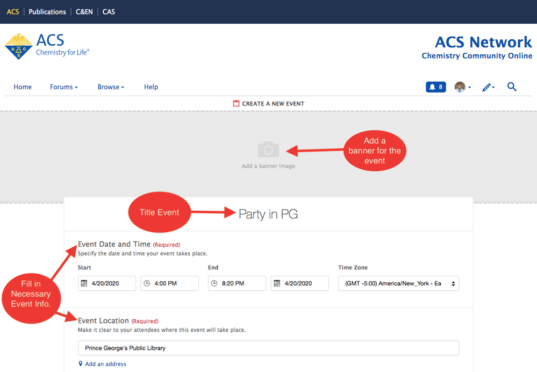Screen dimensions: 537x372
Task: Click the event location text field
Action: (268, 348)
